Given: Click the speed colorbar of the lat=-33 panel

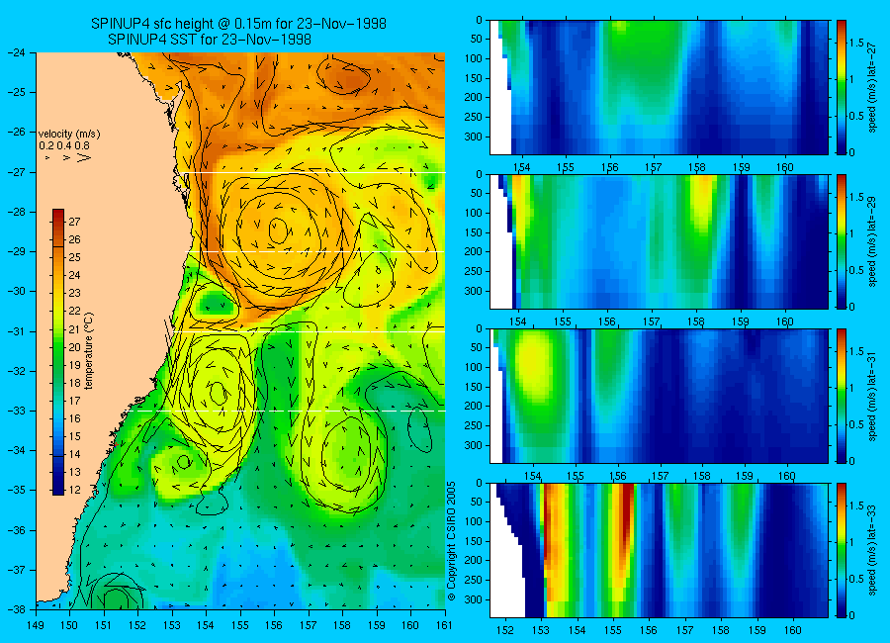Looking at the screenshot, I should coord(842,550).
